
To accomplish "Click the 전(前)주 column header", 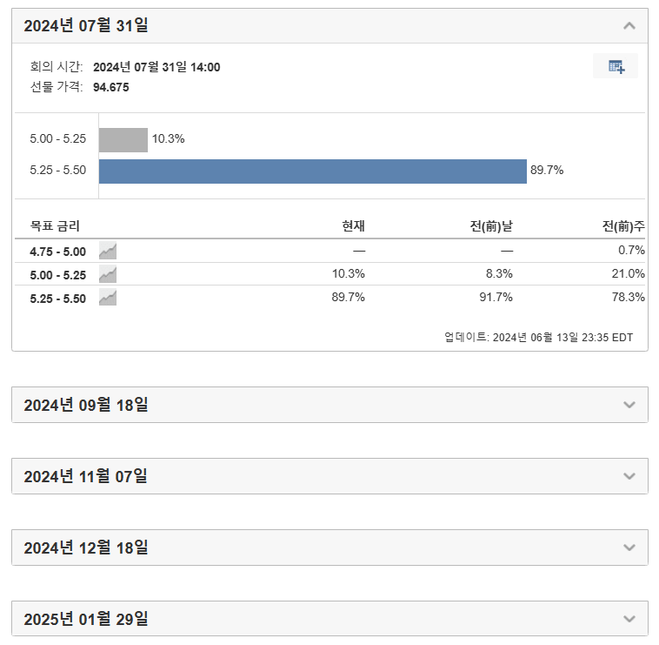I will (623, 226).
